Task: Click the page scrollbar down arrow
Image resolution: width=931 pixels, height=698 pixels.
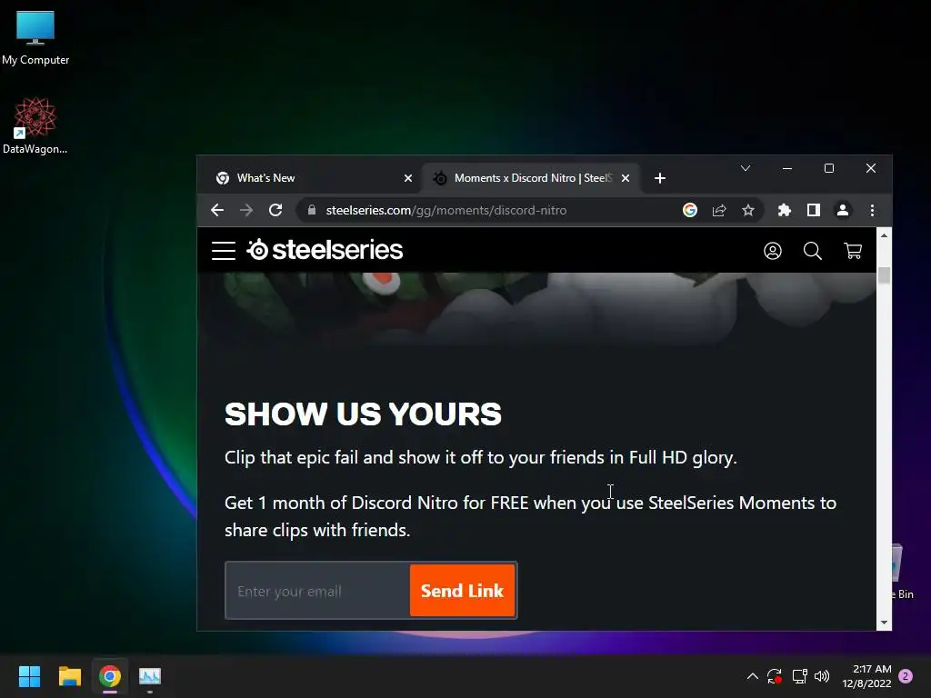Action: point(884,623)
